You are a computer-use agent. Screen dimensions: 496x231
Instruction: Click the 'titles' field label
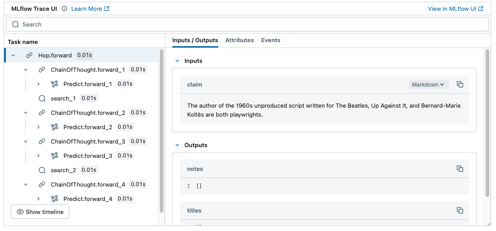[194, 210]
